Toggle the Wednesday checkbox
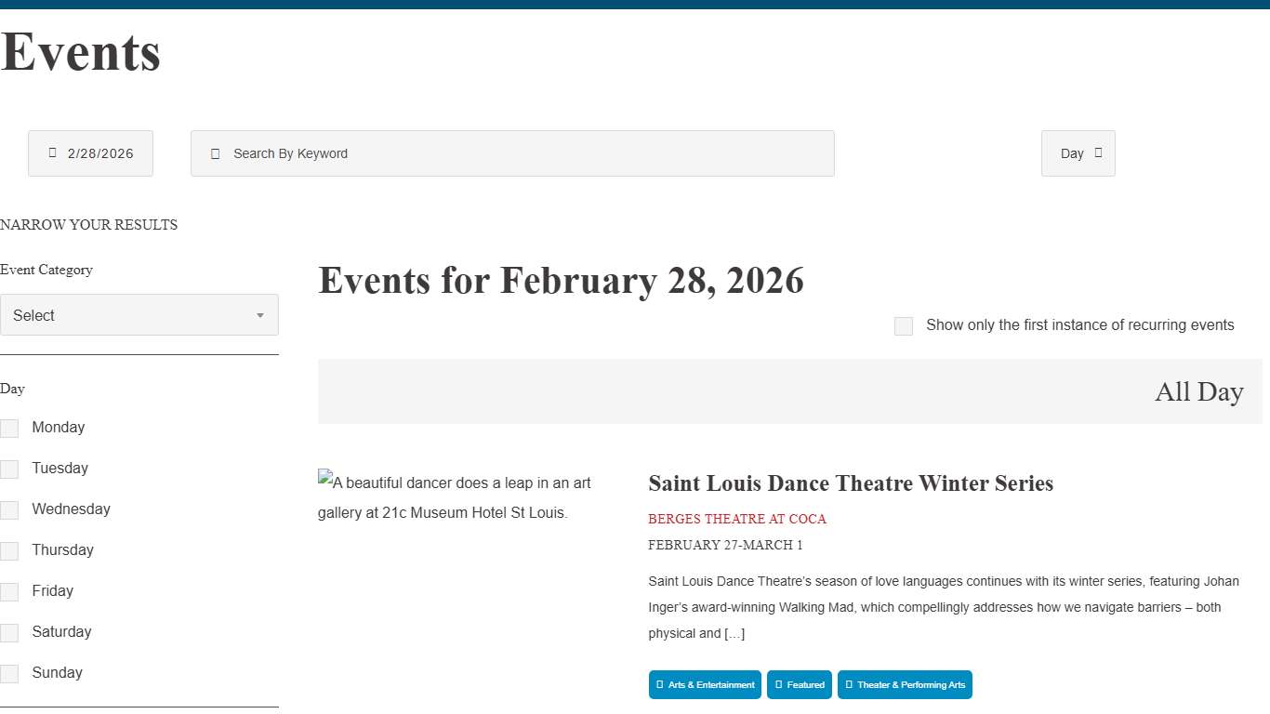 9,509
